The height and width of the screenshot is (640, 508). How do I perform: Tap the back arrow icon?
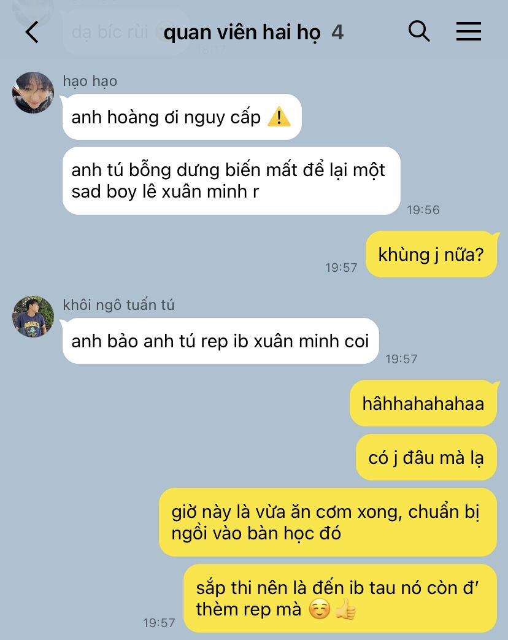(x=33, y=32)
